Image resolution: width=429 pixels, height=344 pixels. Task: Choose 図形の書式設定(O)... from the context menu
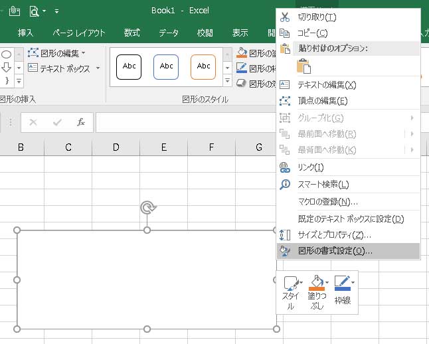335,251
